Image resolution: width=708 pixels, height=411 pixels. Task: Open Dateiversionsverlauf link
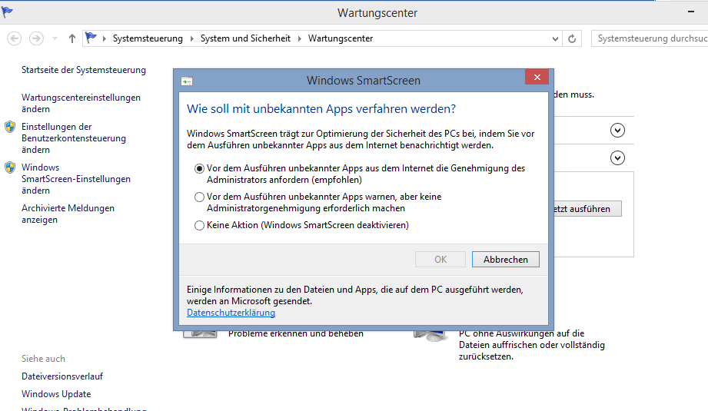coord(62,376)
